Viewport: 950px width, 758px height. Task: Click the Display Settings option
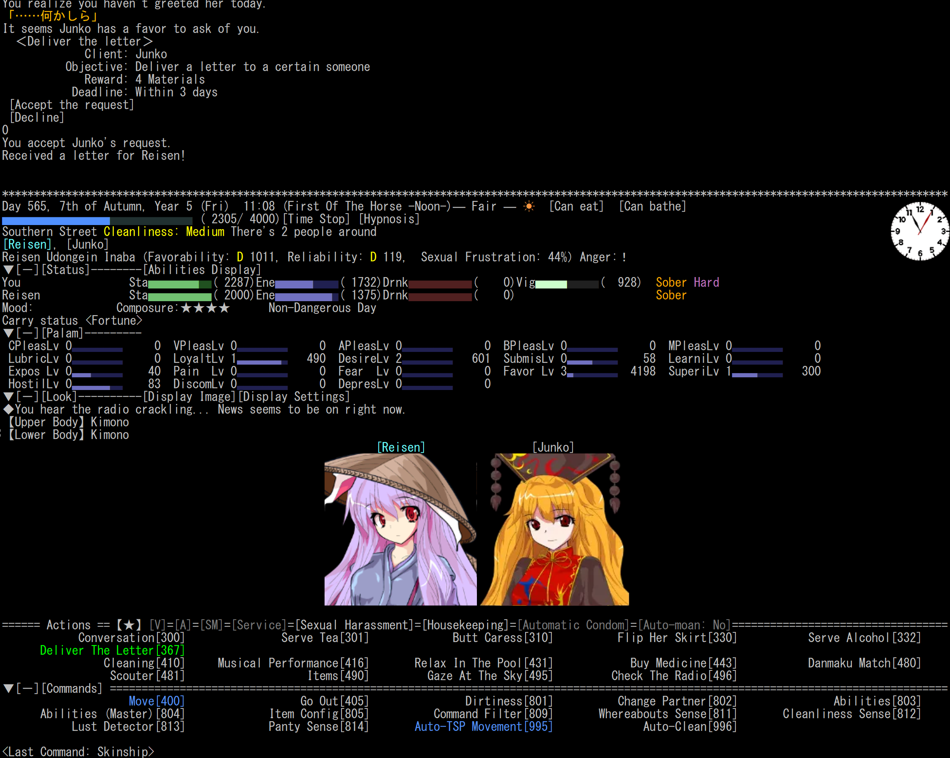[294, 397]
